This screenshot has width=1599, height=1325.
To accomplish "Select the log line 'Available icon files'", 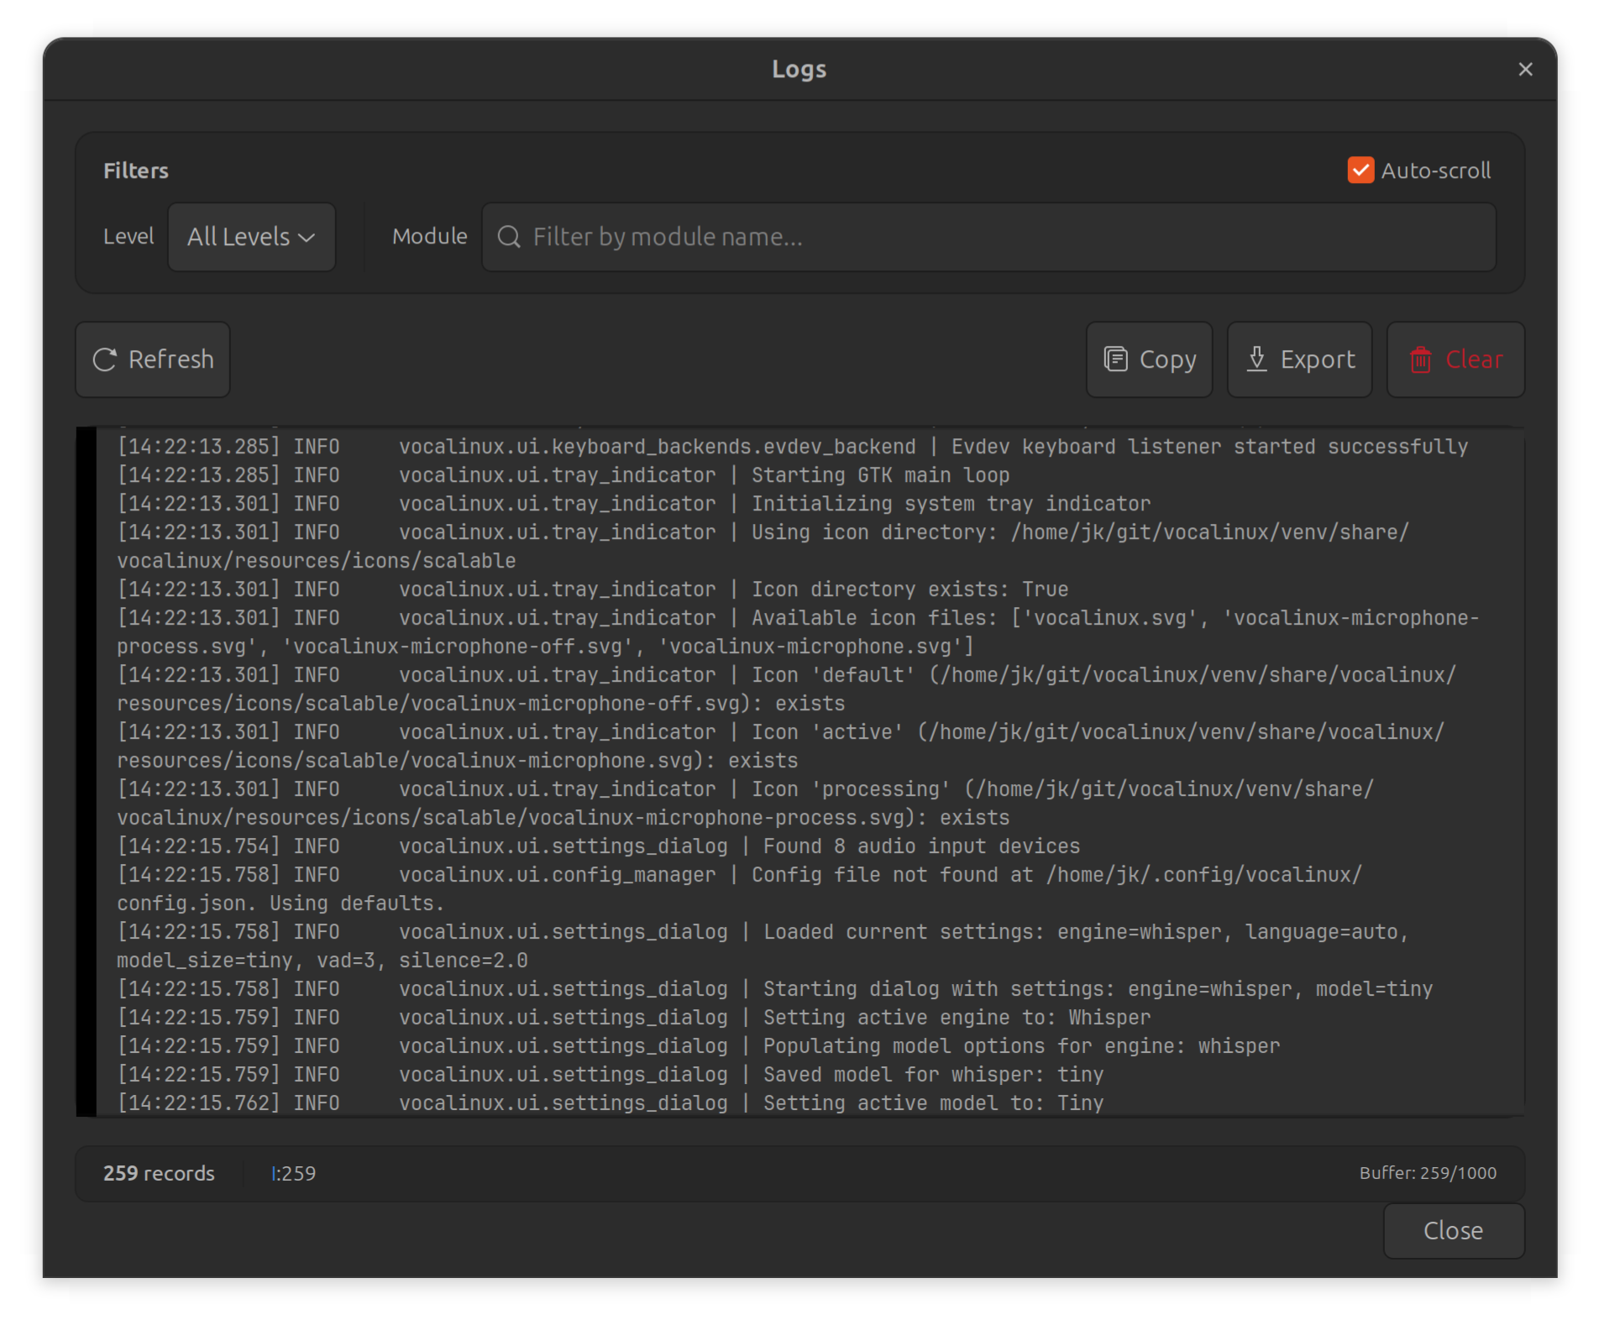I will pos(799,632).
